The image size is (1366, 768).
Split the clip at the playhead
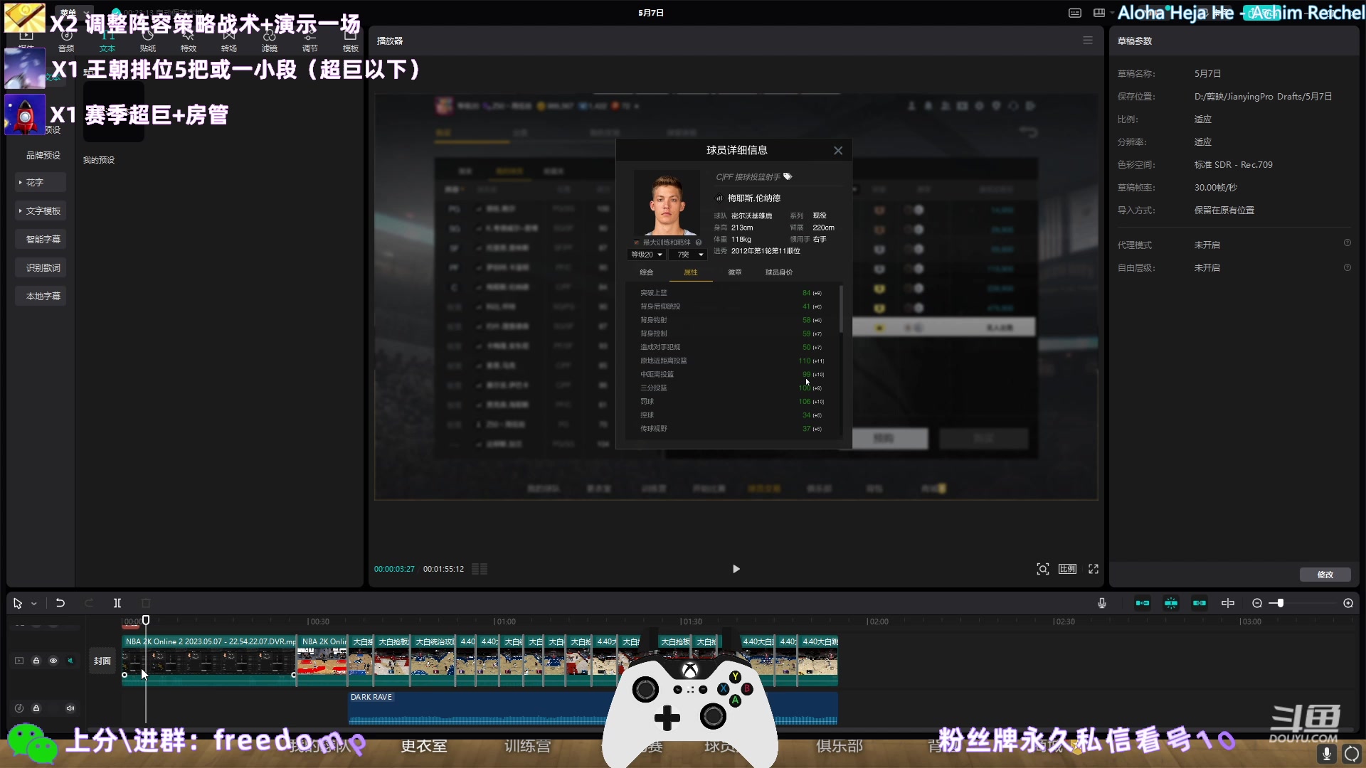click(117, 603)
